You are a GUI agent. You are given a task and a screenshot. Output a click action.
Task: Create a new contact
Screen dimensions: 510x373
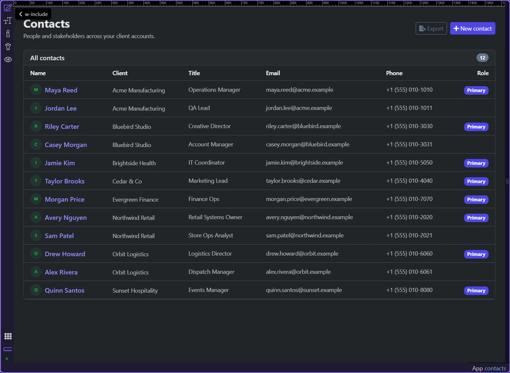click(472, 28)
